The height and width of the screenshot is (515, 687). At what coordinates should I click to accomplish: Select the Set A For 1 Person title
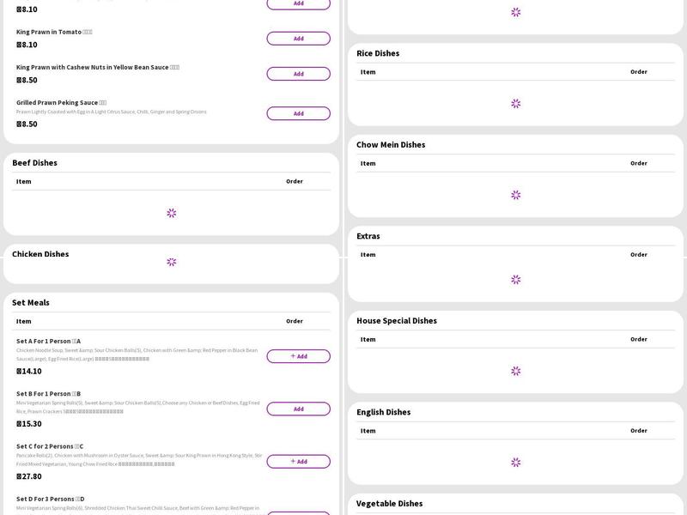pos(48,341)
